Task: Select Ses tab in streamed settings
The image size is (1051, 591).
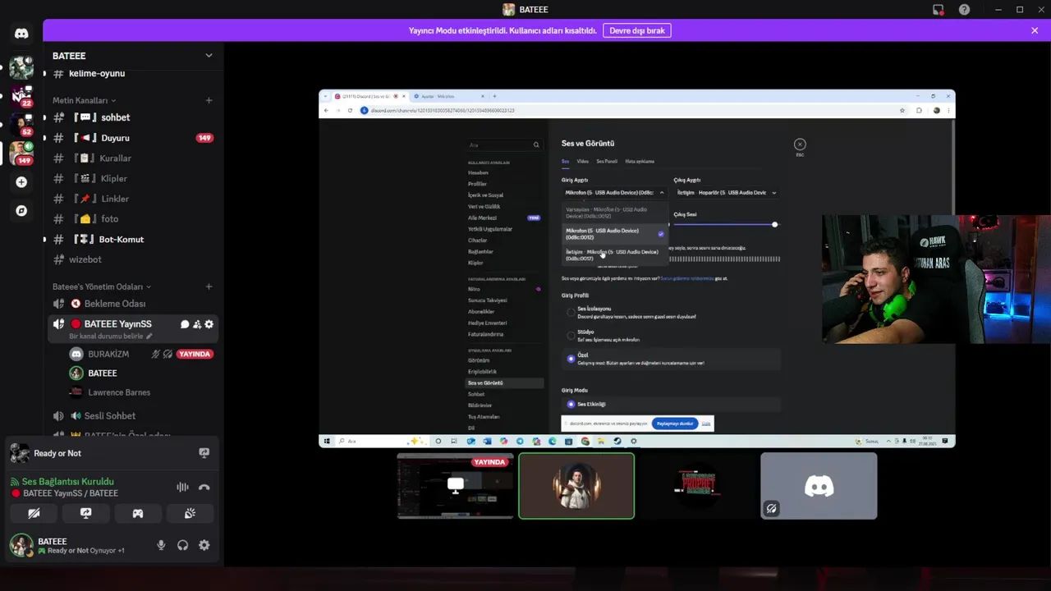Action: [x=565, y=162]
